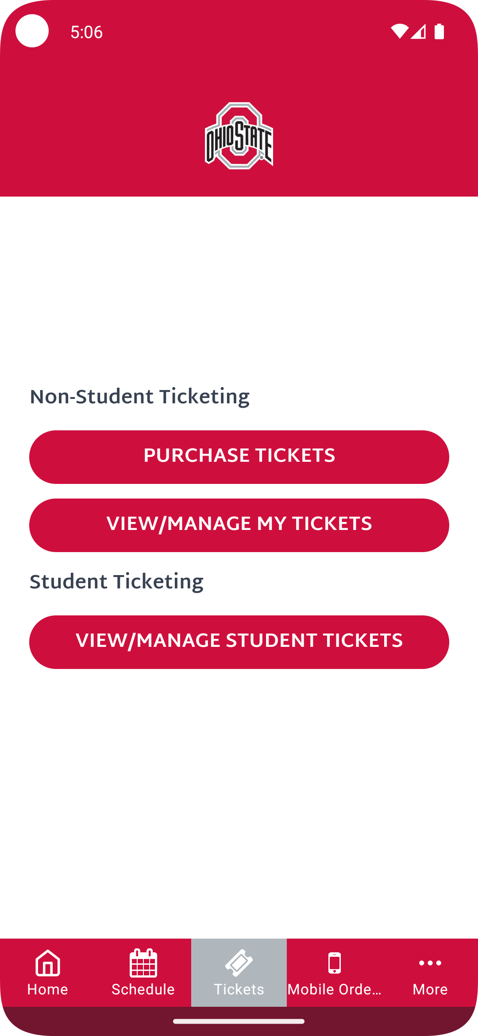Tap the battery status icon

439,31
